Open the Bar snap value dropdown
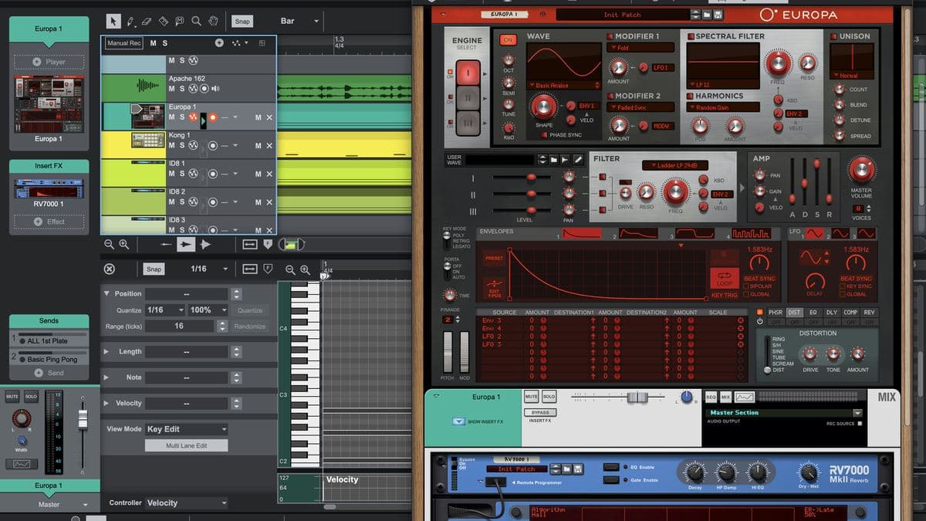This screenshot has height=521, width=926. (x=299, y=21)
